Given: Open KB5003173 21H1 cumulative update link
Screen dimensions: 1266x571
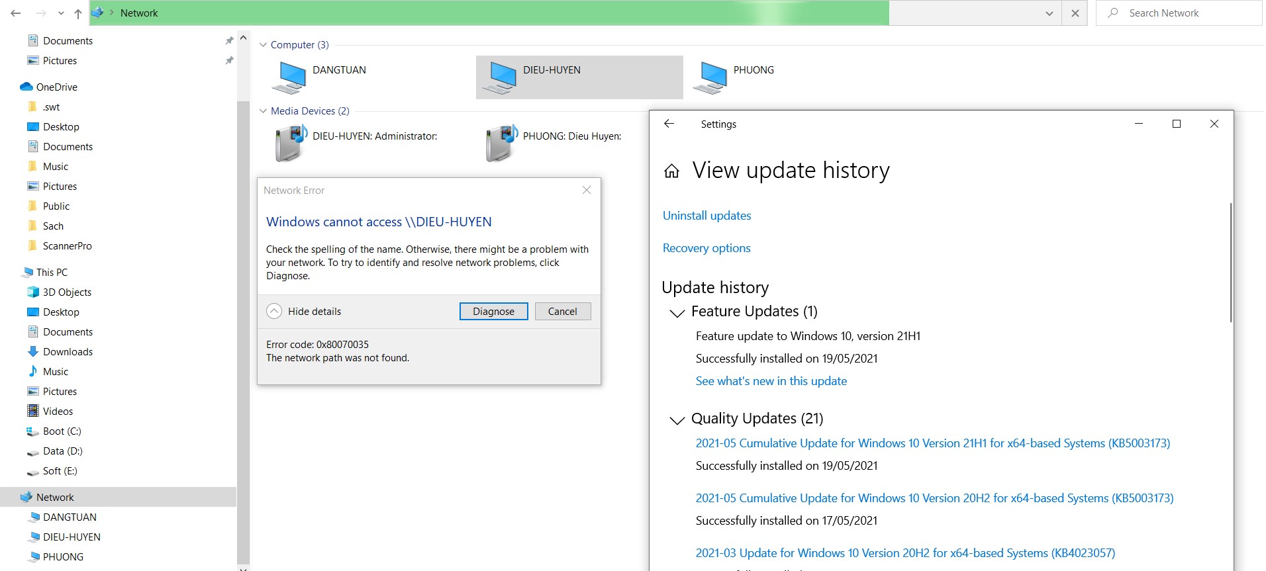Looking at the screenshot, I should [933, 443].
